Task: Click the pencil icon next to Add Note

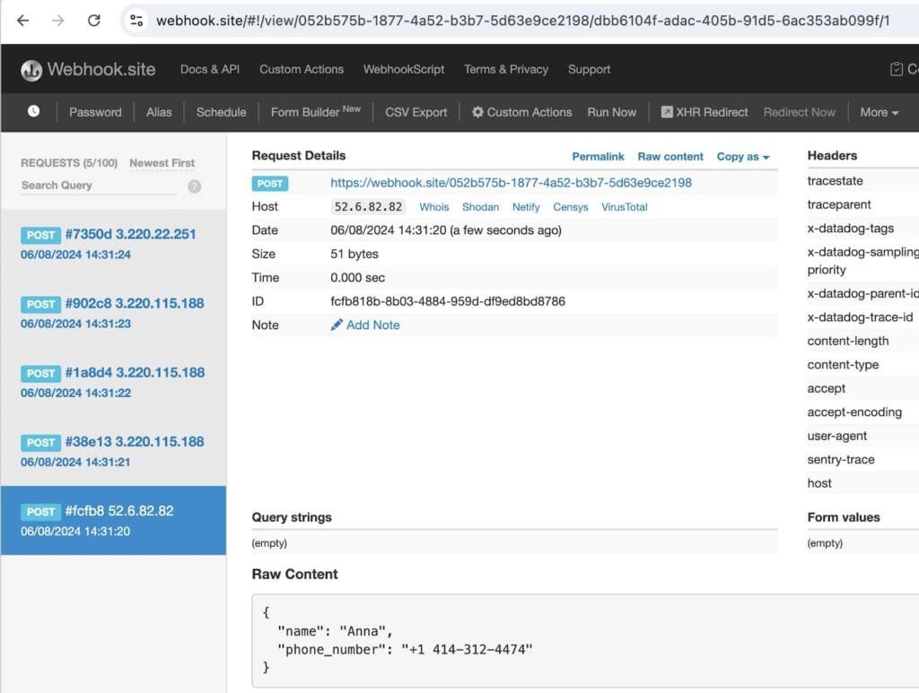Action: pyautogui.click(x=337, y=325)
